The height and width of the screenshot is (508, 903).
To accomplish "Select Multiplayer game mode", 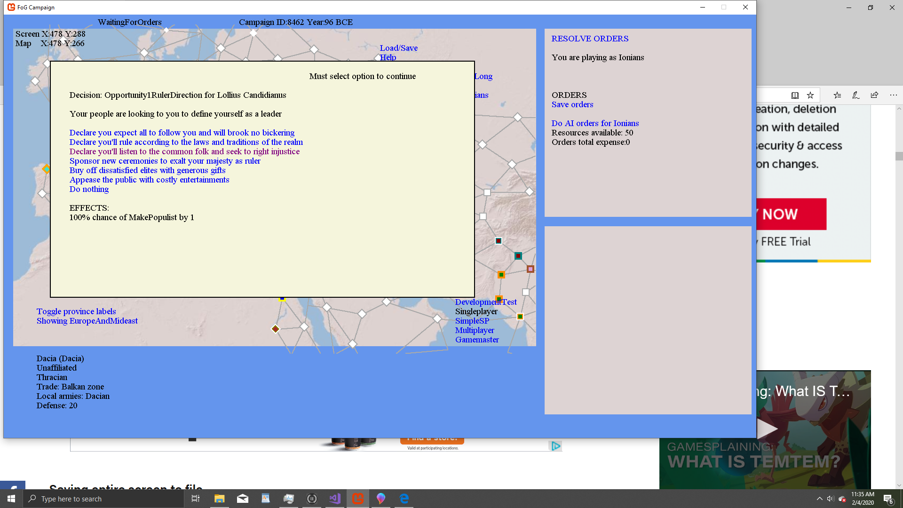I will [475, 330].
